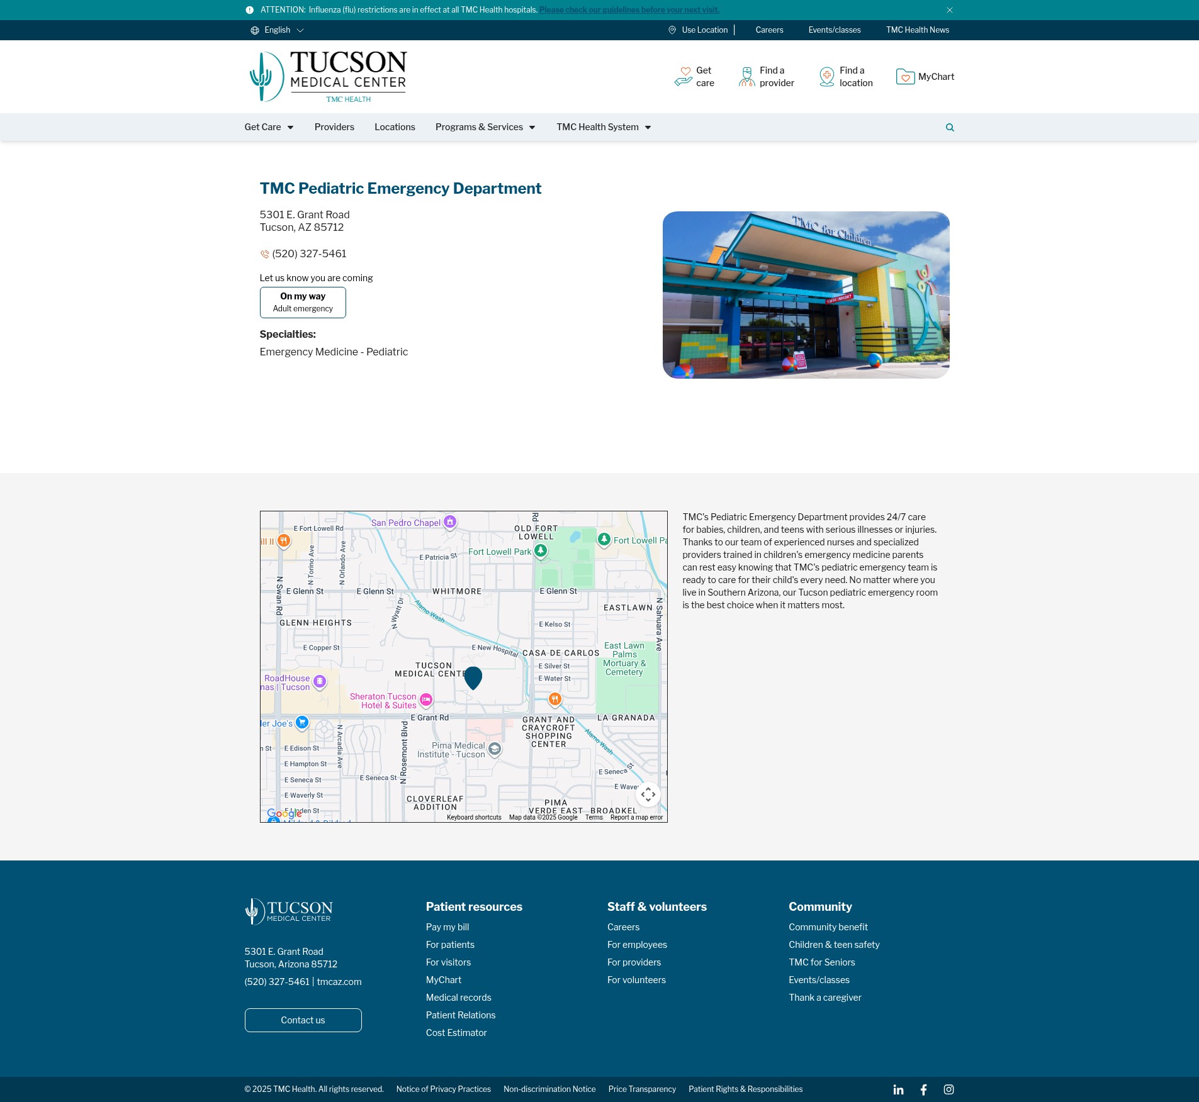Open Children & teen safety link
1199x1102 pixels.
pyautogui.click(x=834, y=945)
